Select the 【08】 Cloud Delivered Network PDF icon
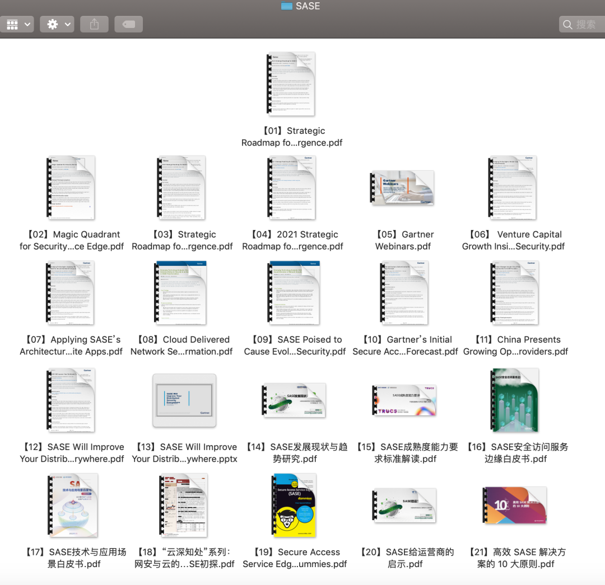The image size is (605, 585). pos(180,293)
